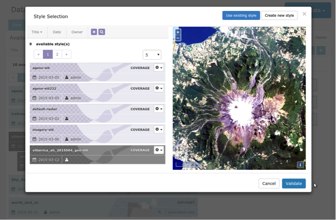Switch to Create new style mode
The height and width of the screenshot is (220, 336).
coord(279,15)
